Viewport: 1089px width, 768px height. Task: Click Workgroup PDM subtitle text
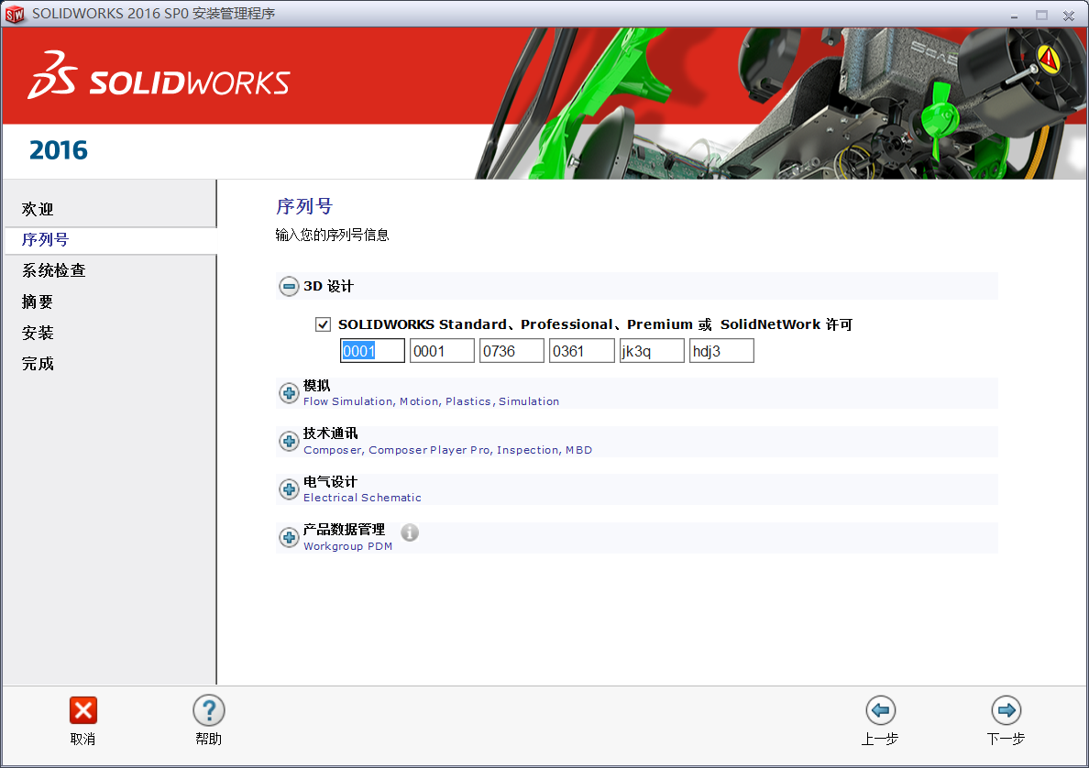pyautogui.click(x=348, y=546)
